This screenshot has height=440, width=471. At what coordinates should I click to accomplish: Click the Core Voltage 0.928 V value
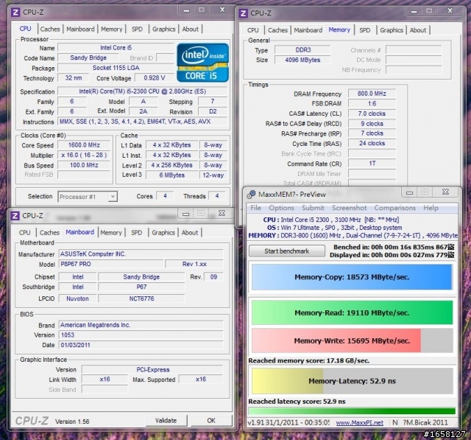(x=155, y=78)
